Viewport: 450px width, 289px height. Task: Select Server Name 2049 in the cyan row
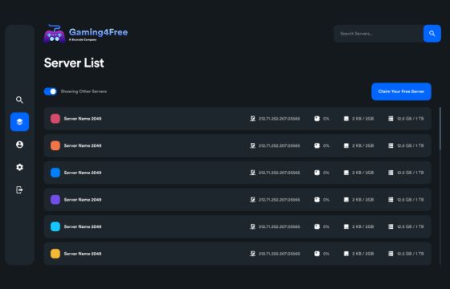(83, 226)
